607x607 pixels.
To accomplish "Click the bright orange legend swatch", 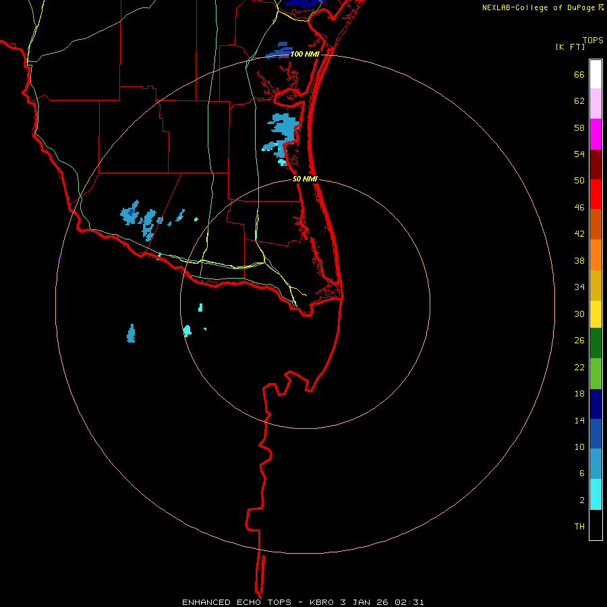I will 596,255.
